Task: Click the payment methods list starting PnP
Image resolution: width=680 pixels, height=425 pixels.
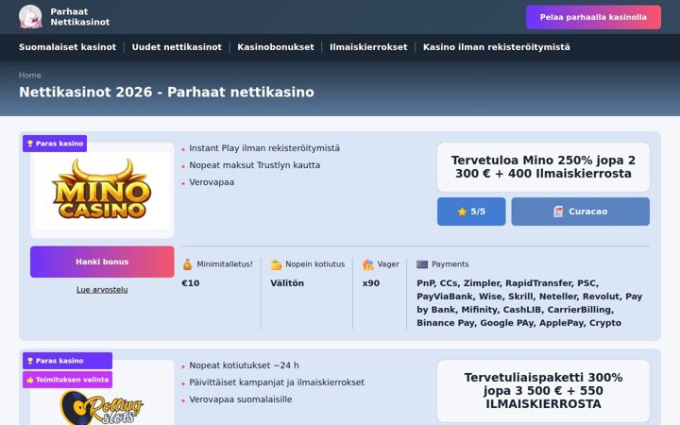Action: [x=529, y=303]
